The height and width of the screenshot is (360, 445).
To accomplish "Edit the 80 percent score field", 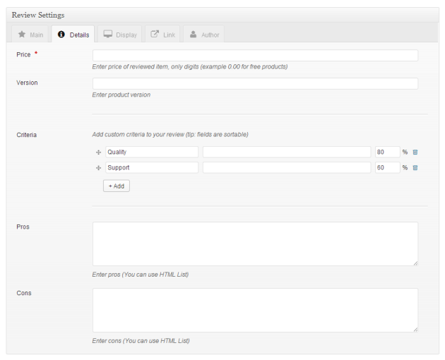I will (387, 152).
